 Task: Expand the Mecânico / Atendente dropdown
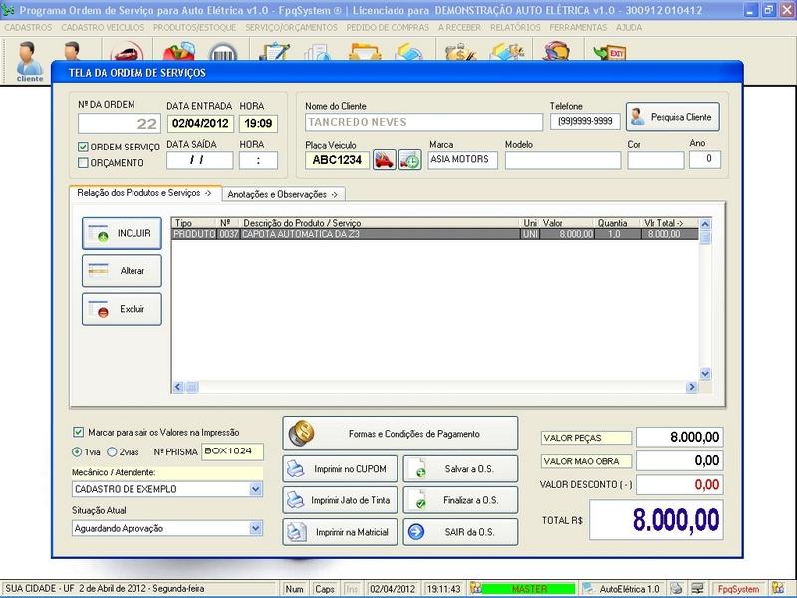(x=256, y=490)
